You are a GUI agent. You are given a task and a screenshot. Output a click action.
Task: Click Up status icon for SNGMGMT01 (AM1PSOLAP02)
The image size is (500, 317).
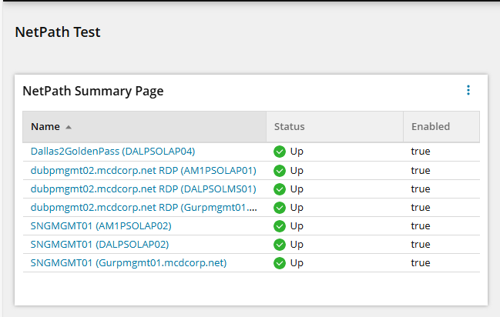click(x=280, y=226)
